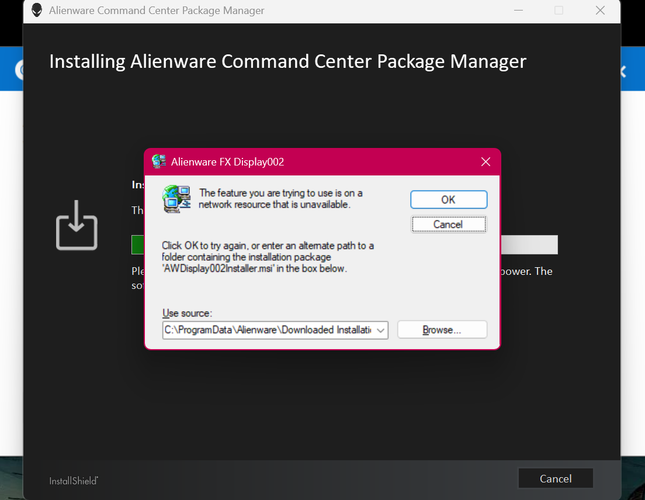Click the download tray icon on installer
645x500 pixels.
[77, 225]
